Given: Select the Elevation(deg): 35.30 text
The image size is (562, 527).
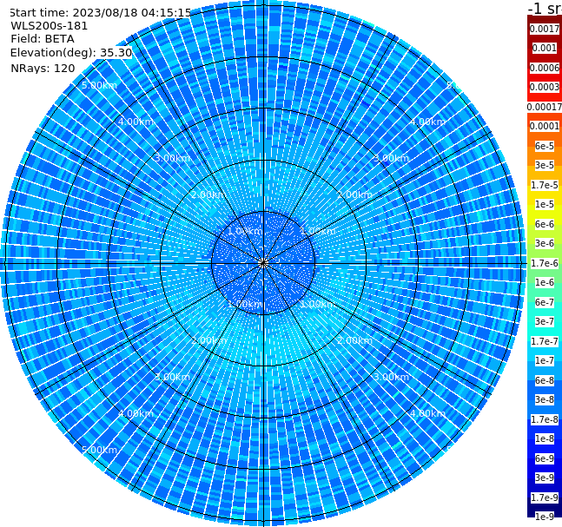Looking at the screenshot, I should point(71,53).
